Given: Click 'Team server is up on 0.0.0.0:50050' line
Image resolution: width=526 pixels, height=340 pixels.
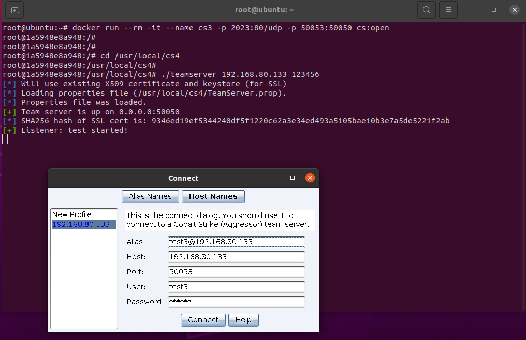Looking at the screenshot, I should (91, 112).
